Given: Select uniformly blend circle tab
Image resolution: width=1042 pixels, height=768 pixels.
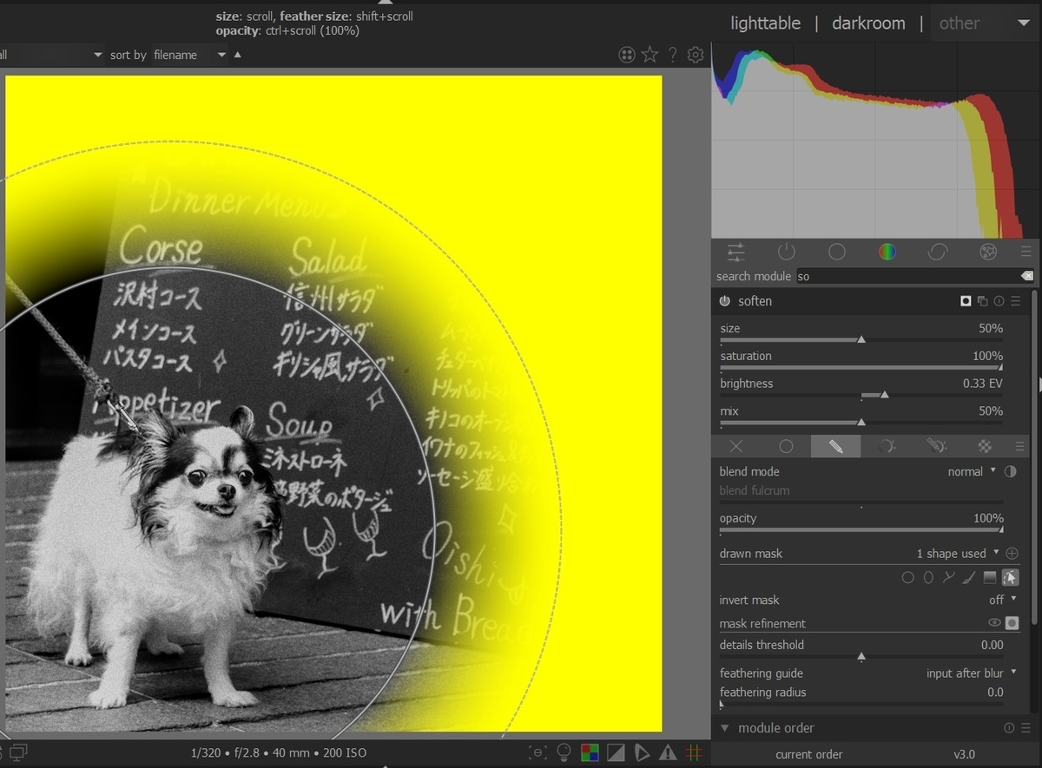Looking at the screenshot, I should (x=786, y=446).
